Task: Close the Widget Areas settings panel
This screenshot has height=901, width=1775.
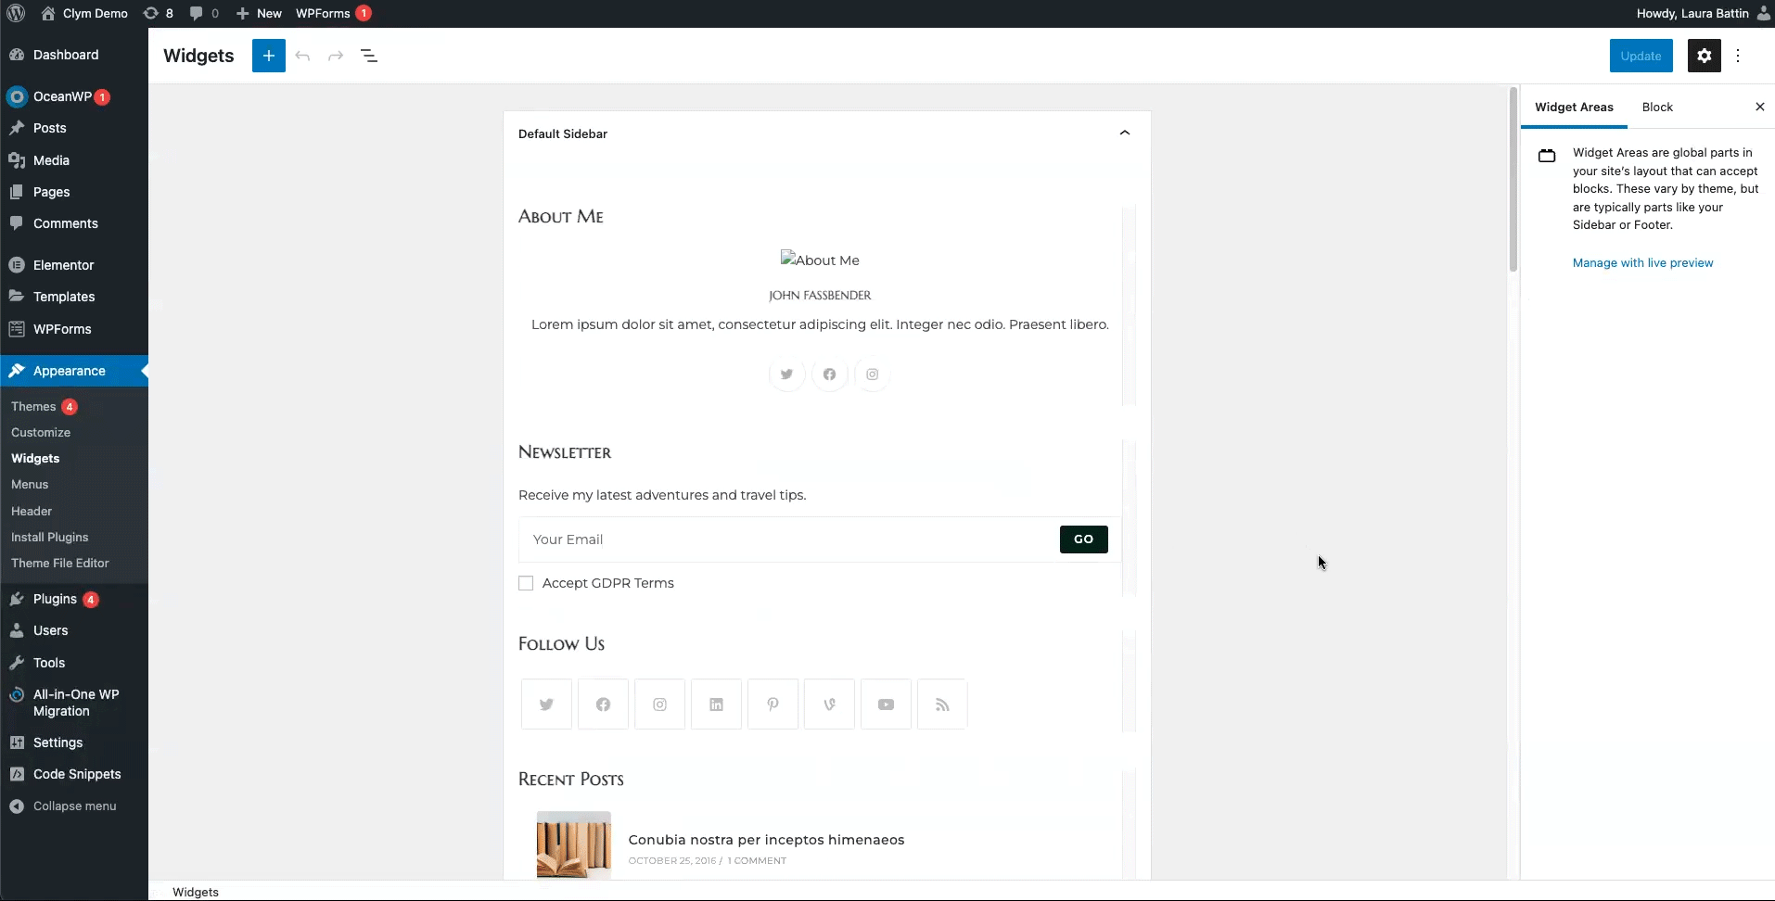Action: [x=1760, y=107]
